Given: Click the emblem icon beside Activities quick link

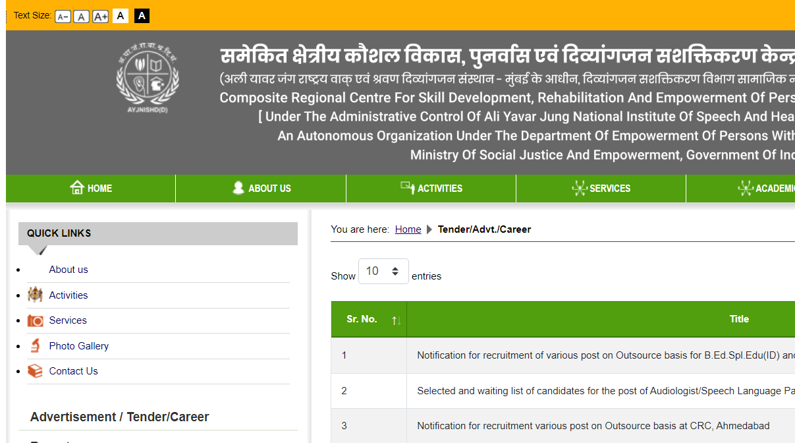Looking at the screenshot, I should click(35, 295).
